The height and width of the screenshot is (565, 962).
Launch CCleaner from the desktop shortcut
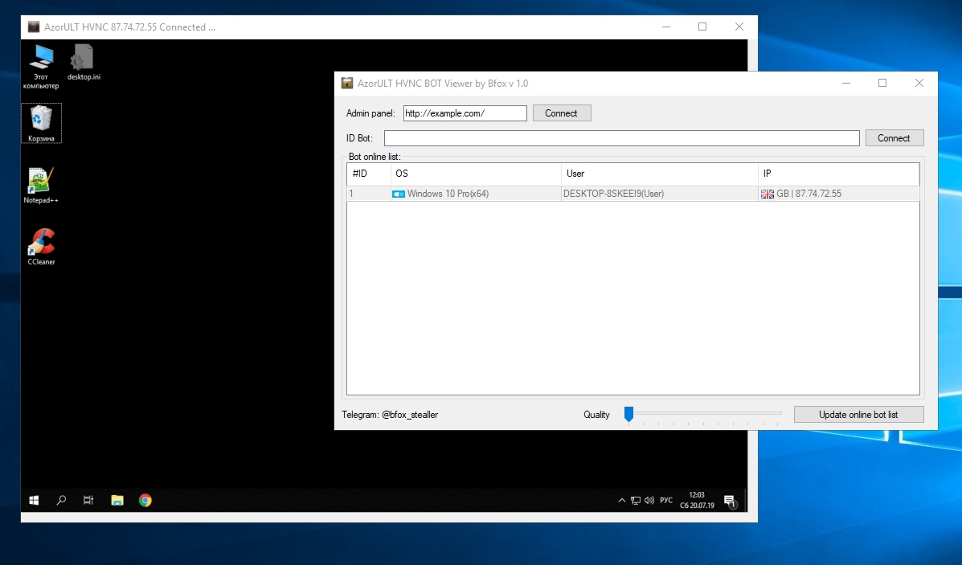click(x=41, y=244)
